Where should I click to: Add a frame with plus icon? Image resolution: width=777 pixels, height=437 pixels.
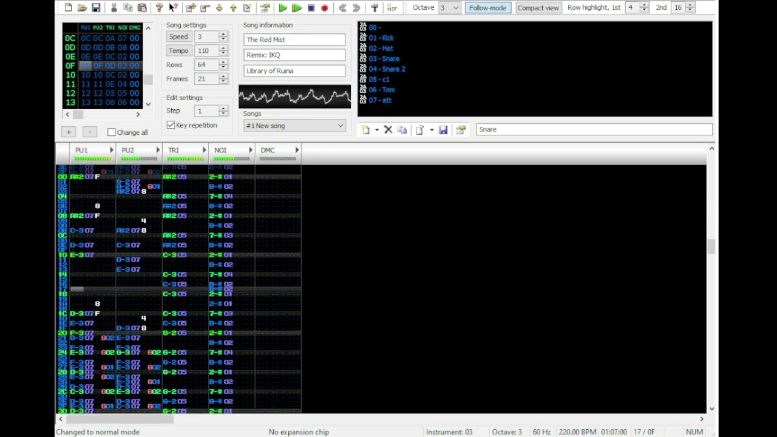pyautogui.click(x=191, y=8)
